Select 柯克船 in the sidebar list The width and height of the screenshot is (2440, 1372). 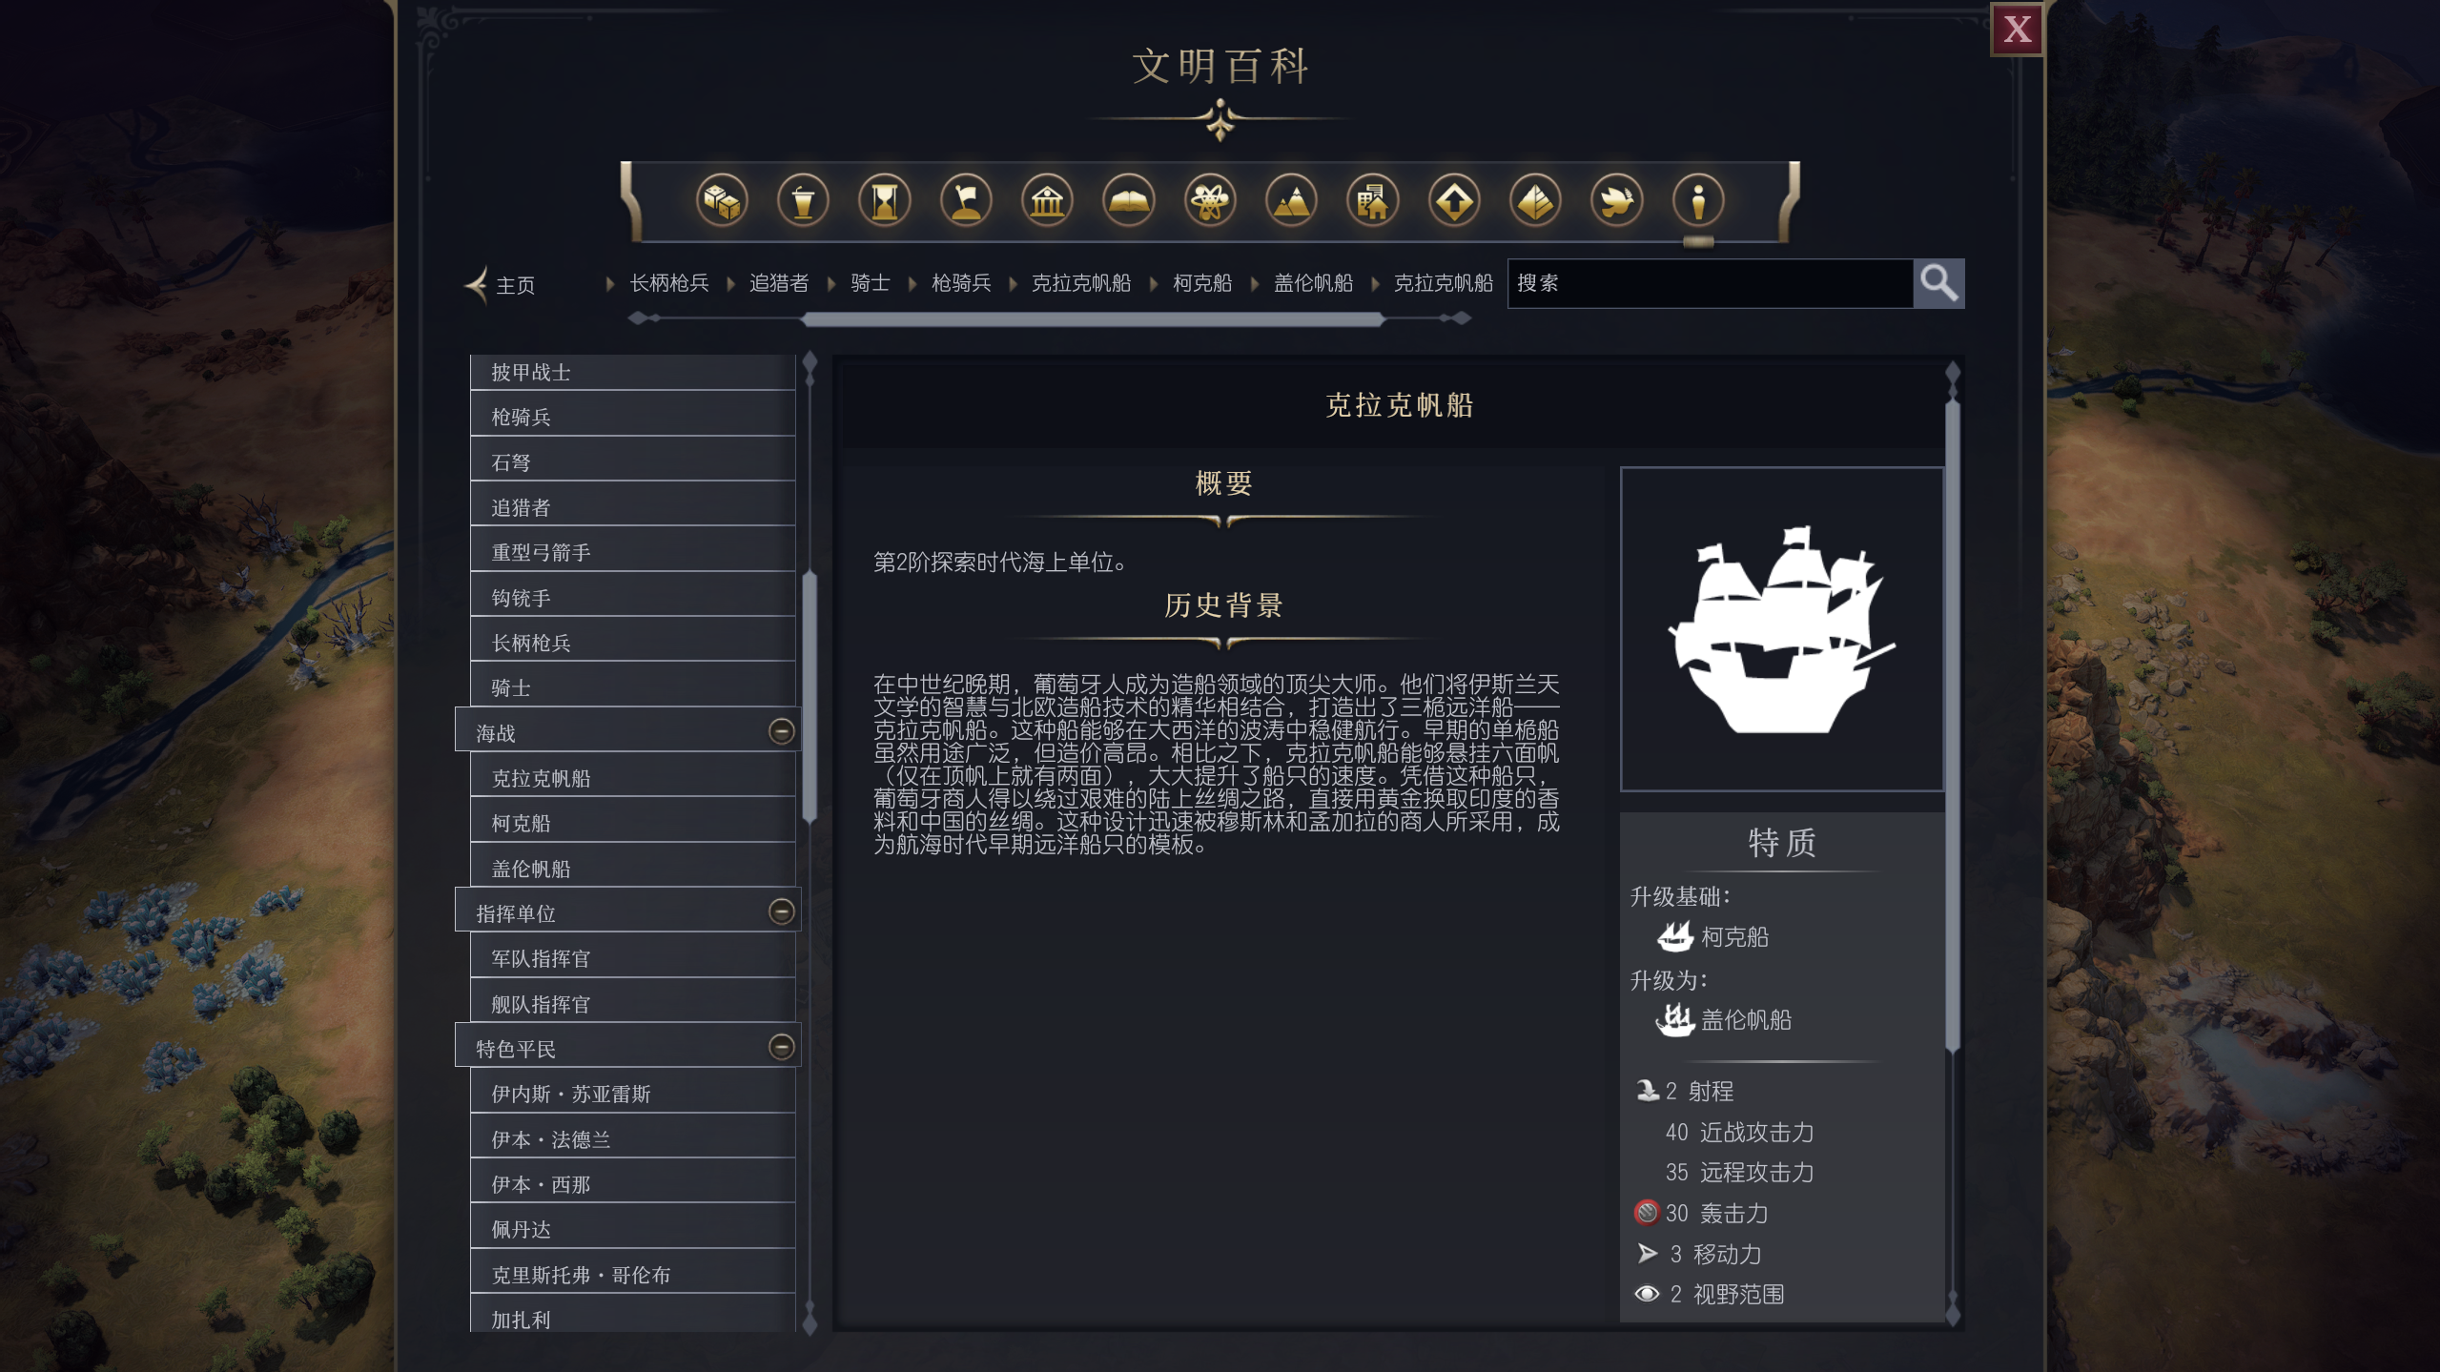(x=632, y=823)
